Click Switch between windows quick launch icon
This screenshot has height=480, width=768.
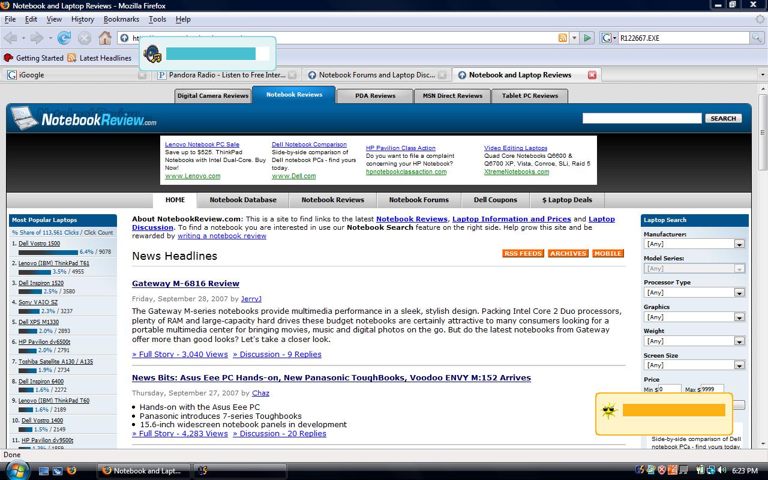point(58,471)
